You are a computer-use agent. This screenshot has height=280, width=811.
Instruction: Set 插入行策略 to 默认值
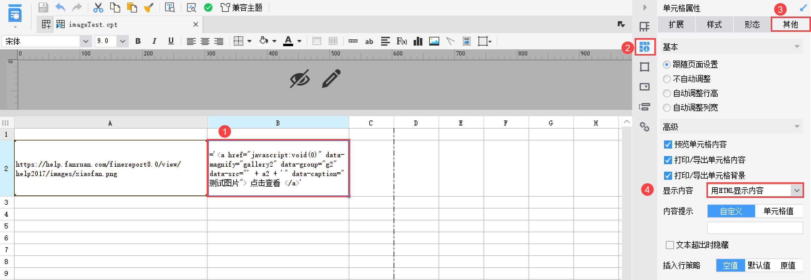click(759, 266)
